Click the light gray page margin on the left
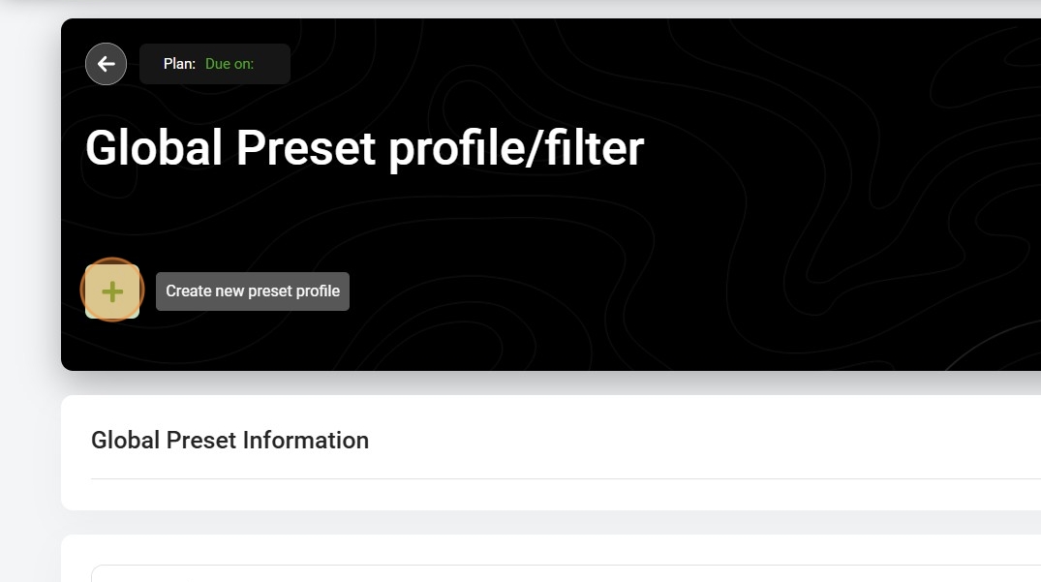1041x582 pixels. (x=30, y=298)
